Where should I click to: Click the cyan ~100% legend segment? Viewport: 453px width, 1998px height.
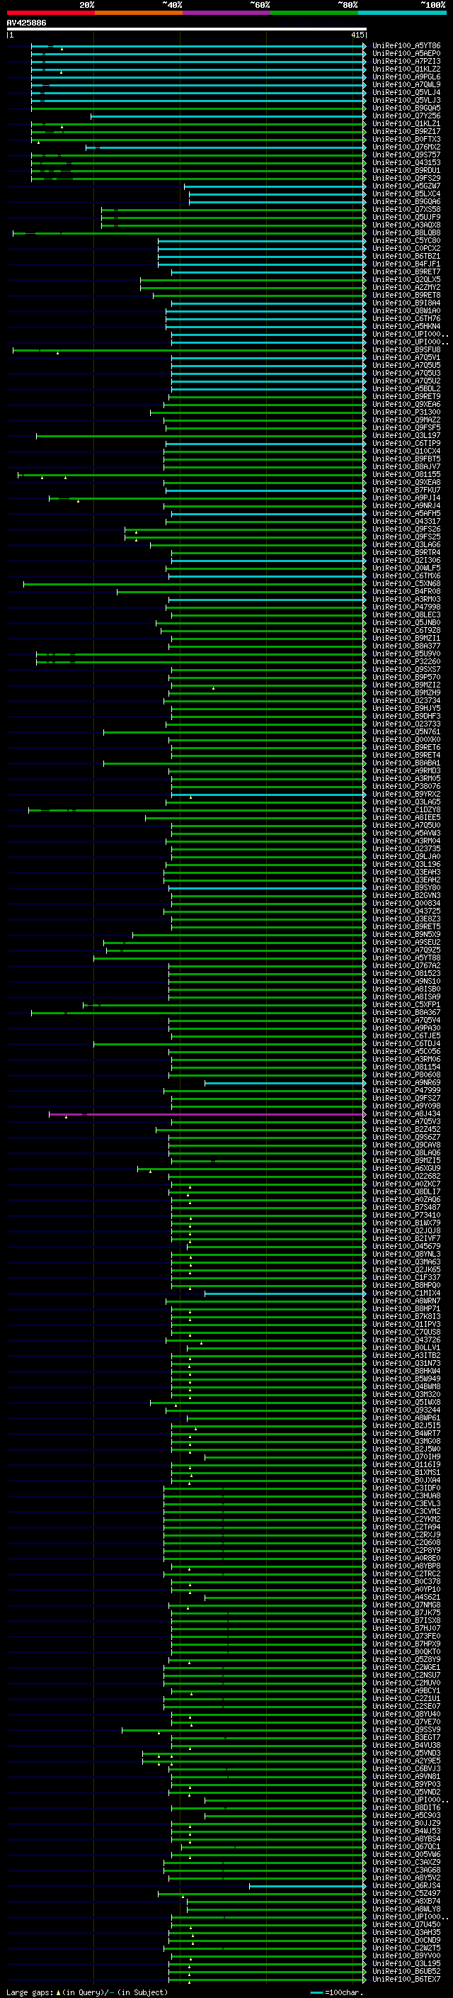click(x=402, y=13)
